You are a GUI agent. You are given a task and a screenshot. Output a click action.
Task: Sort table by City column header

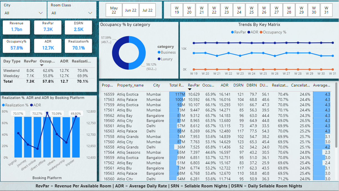pos(157,85)
